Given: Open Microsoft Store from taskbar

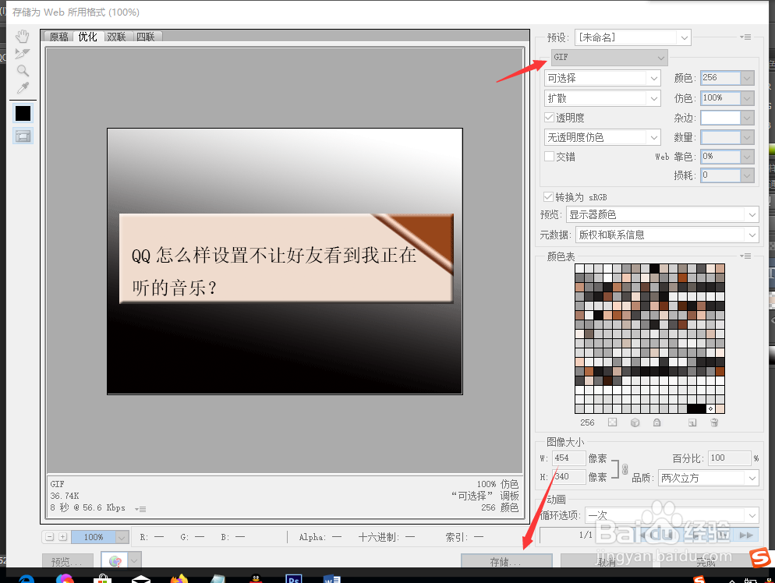Looking at the screenshot, I should pos(102,579).
